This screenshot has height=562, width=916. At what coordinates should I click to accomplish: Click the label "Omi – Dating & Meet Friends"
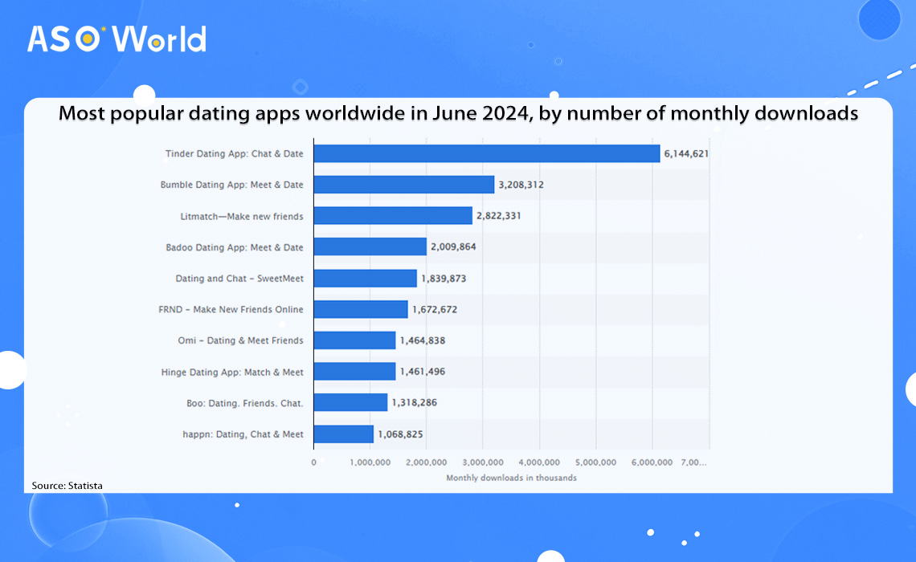point(241,340)
